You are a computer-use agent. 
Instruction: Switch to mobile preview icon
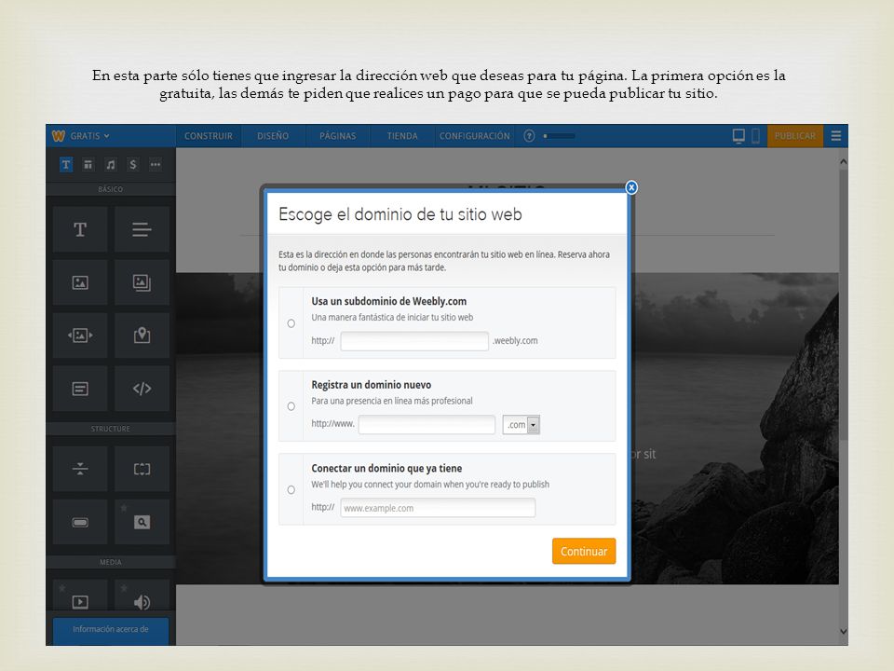(x=755, y=136)
